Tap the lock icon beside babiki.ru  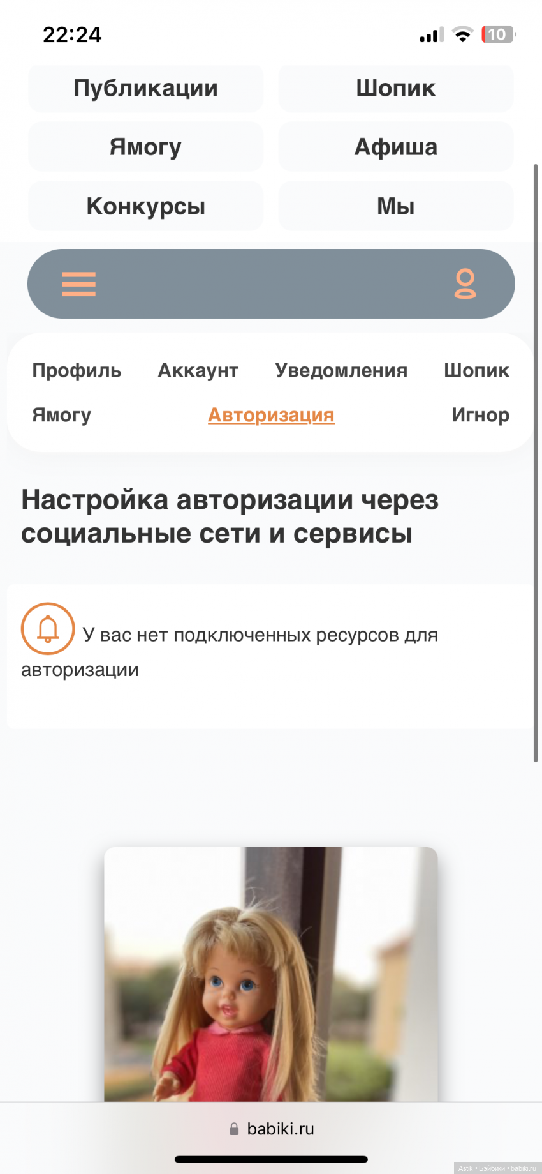tap(234, 1129)
